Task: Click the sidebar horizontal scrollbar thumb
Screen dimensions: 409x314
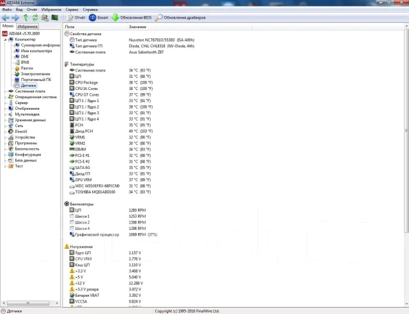Action: click(x=28, y=303)
